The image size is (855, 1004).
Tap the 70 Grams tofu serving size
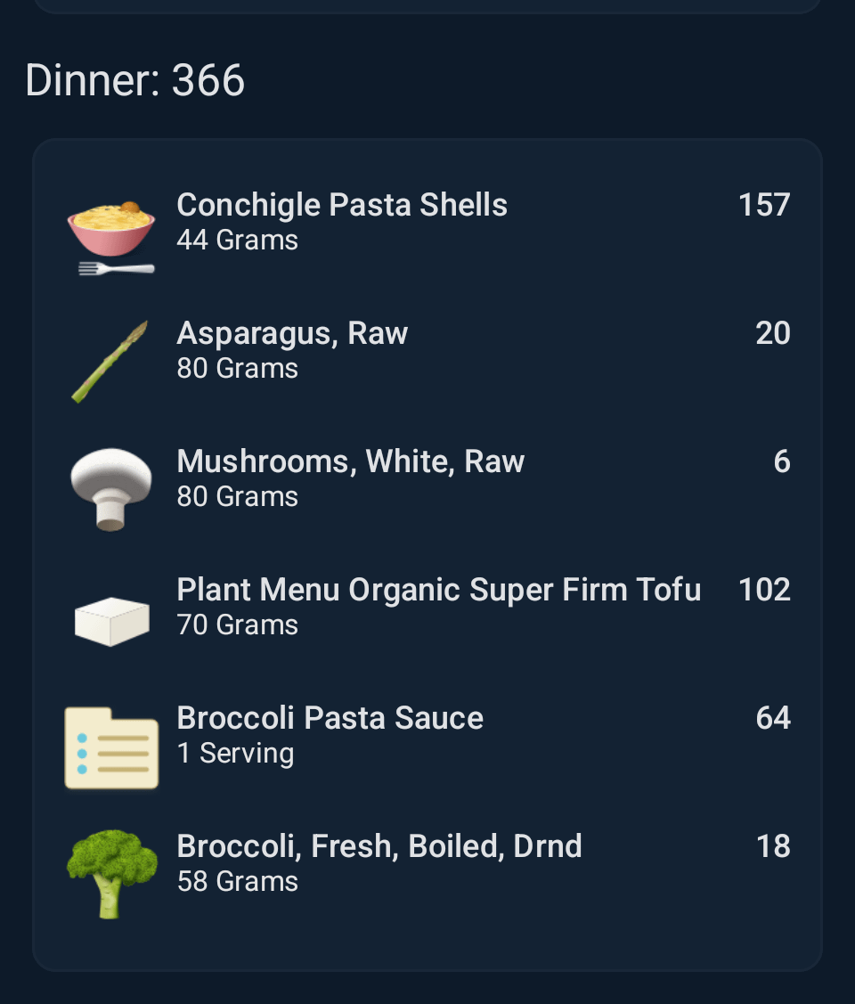[x=237, y=625]
